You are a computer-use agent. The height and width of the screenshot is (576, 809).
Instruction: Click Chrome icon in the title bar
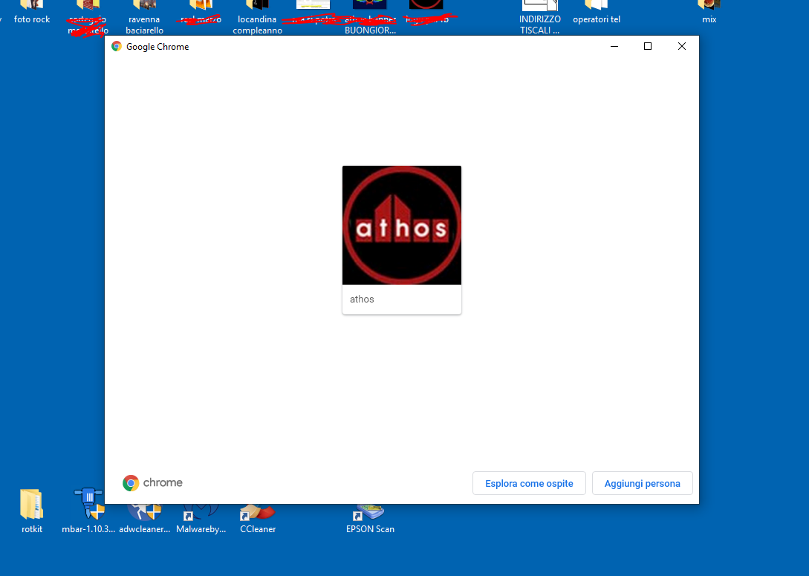tap(117, 46)
